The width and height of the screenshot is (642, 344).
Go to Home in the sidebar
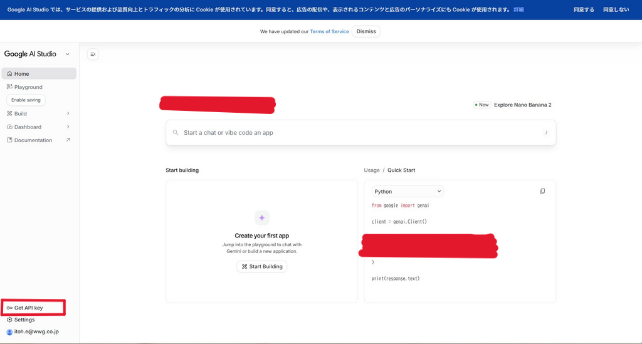coord(22,74)
